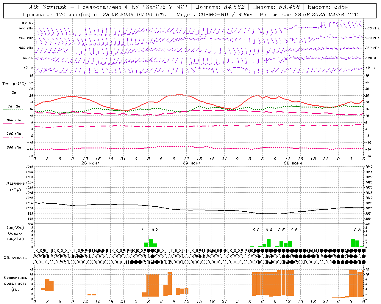
Task: Select the longitude value 84.562
Action: coord(234,7)
